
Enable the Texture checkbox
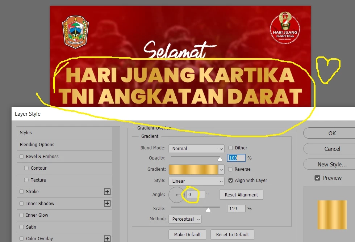(26, 180)
